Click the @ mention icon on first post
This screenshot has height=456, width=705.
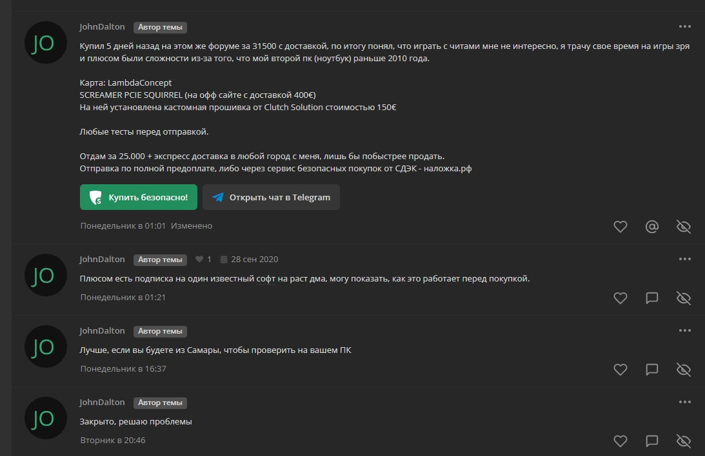651,227
